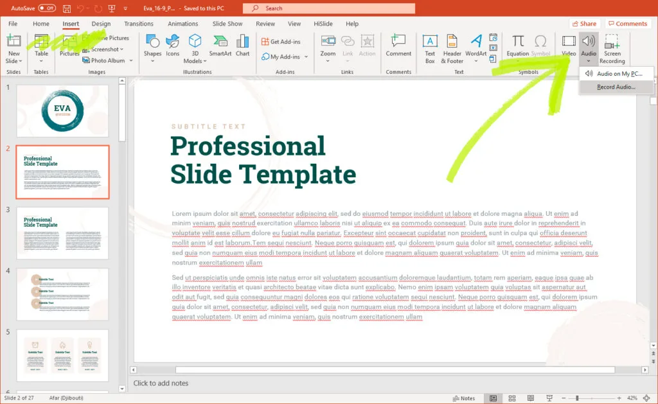Switch to Normal view icon
Image resolution: width=658 pixels, height=404 pixels.
(493, 398)
